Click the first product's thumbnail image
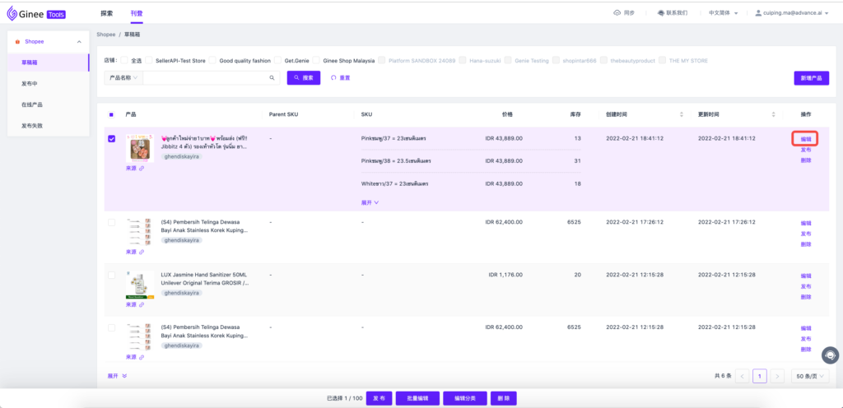This screenshot has width=843, height=408. pyautogui.click(x=139, y=148)
